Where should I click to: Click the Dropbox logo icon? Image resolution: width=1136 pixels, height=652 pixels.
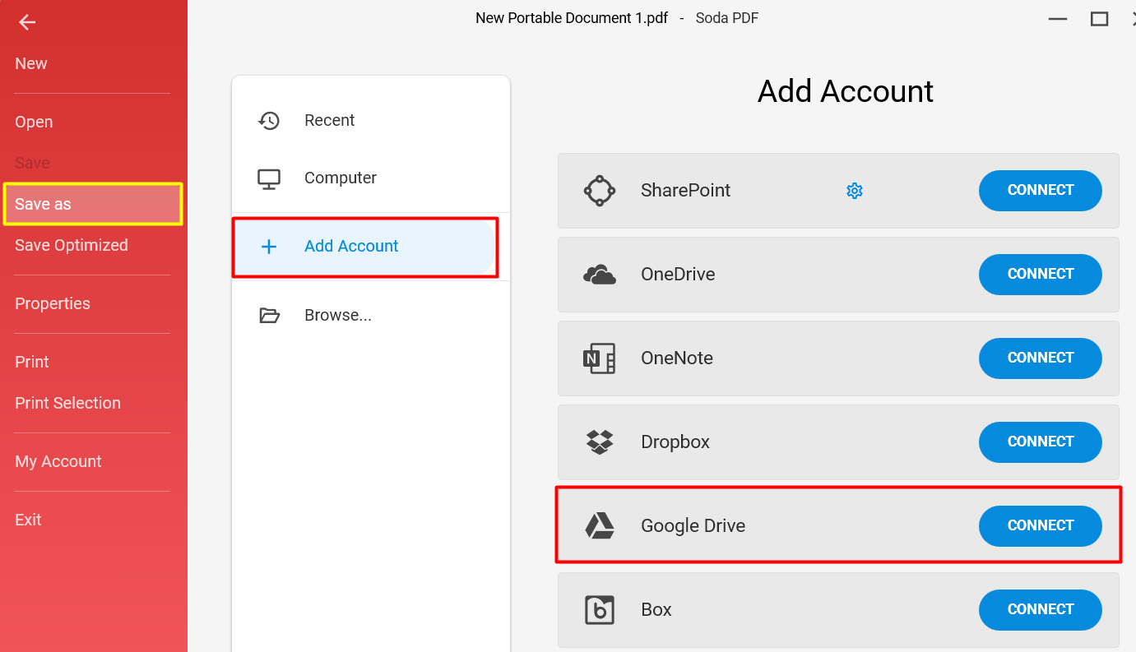tap(600, 442)
